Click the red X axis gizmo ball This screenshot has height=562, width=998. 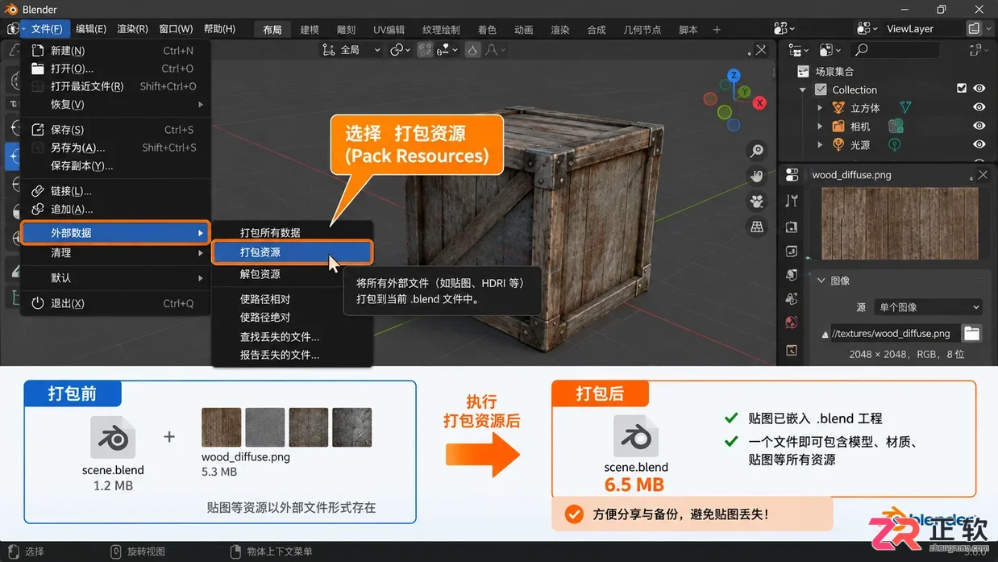click(x=759, y=103)
